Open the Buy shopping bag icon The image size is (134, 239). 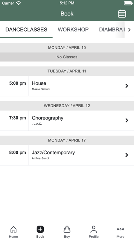tap(67, 229)
